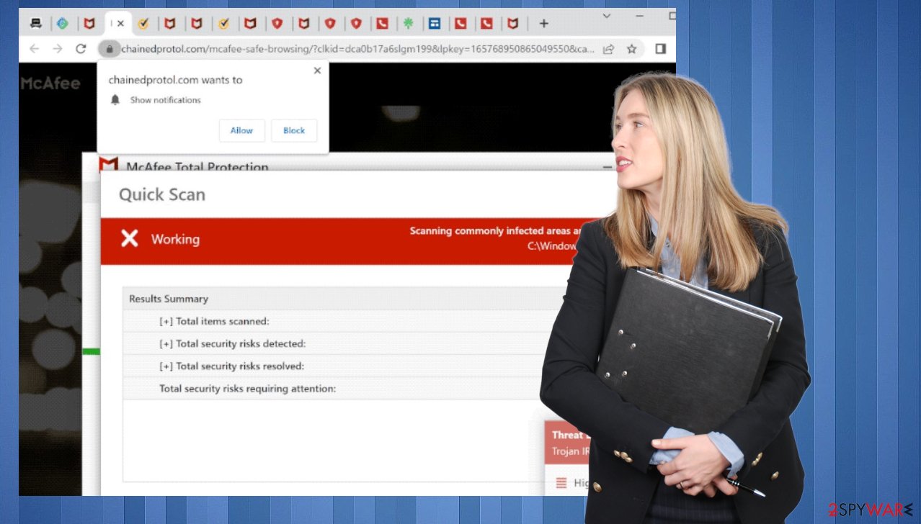Close the active browser tab

pos(121,24)
